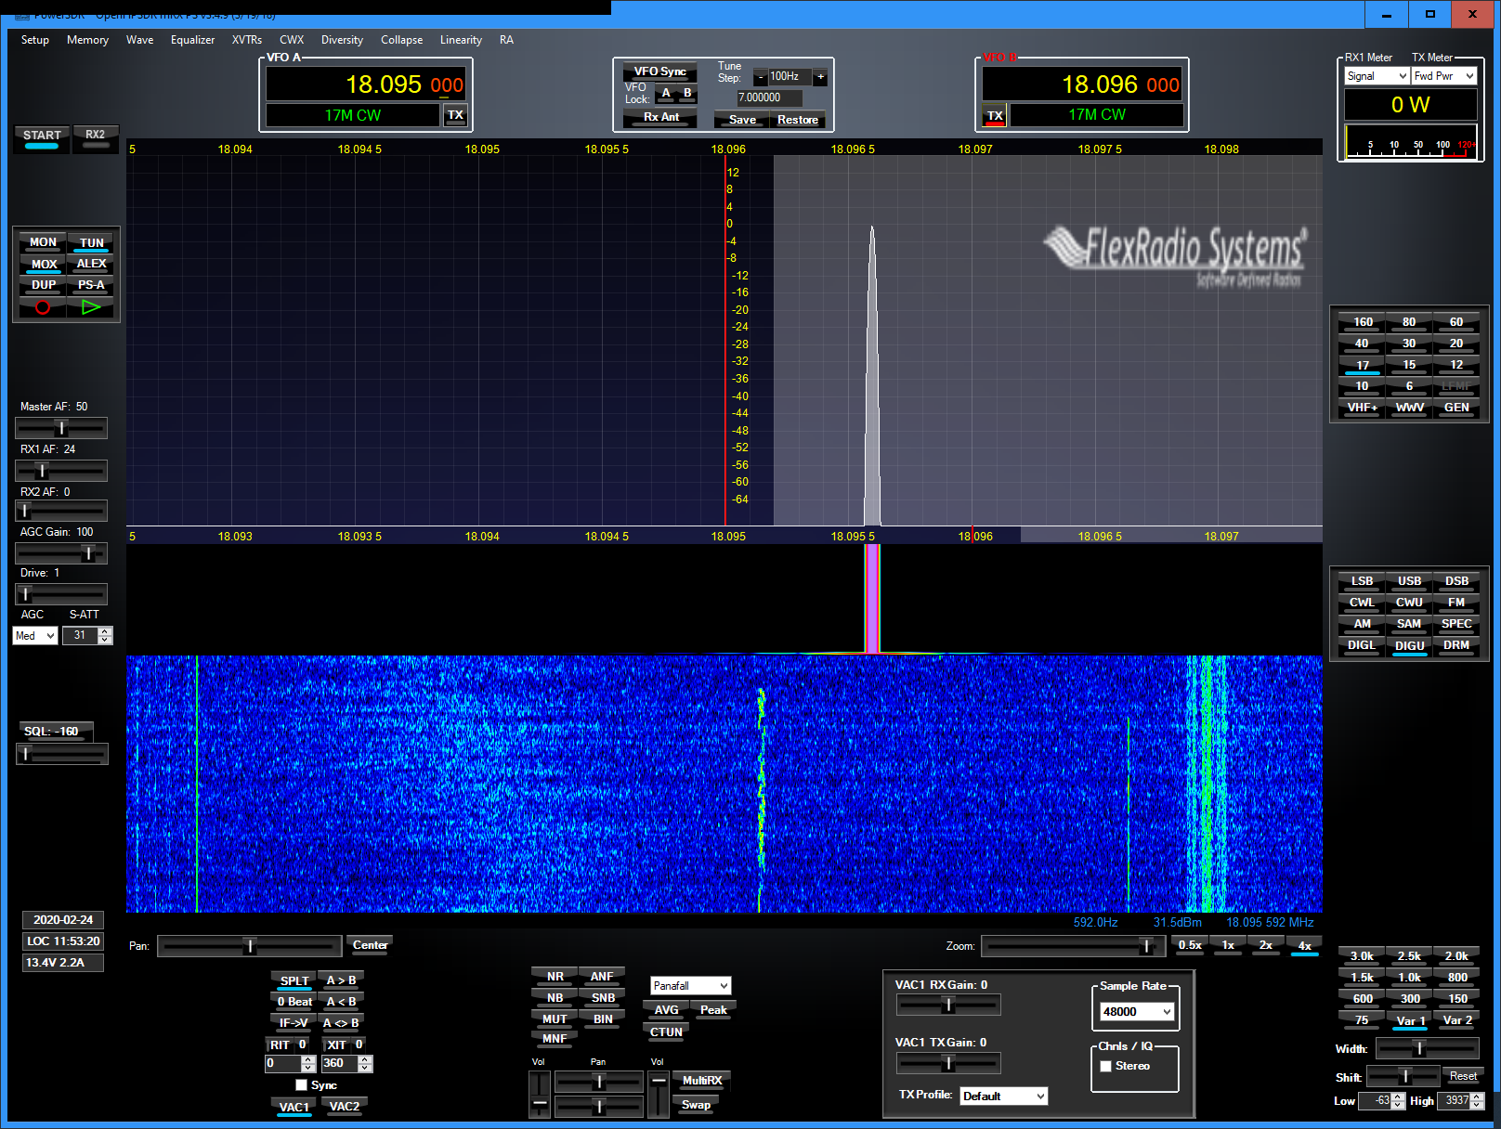Screen dimensions: 1501x1129
Task: Open the AGC Med dropdown
Action: coord(35,636)
